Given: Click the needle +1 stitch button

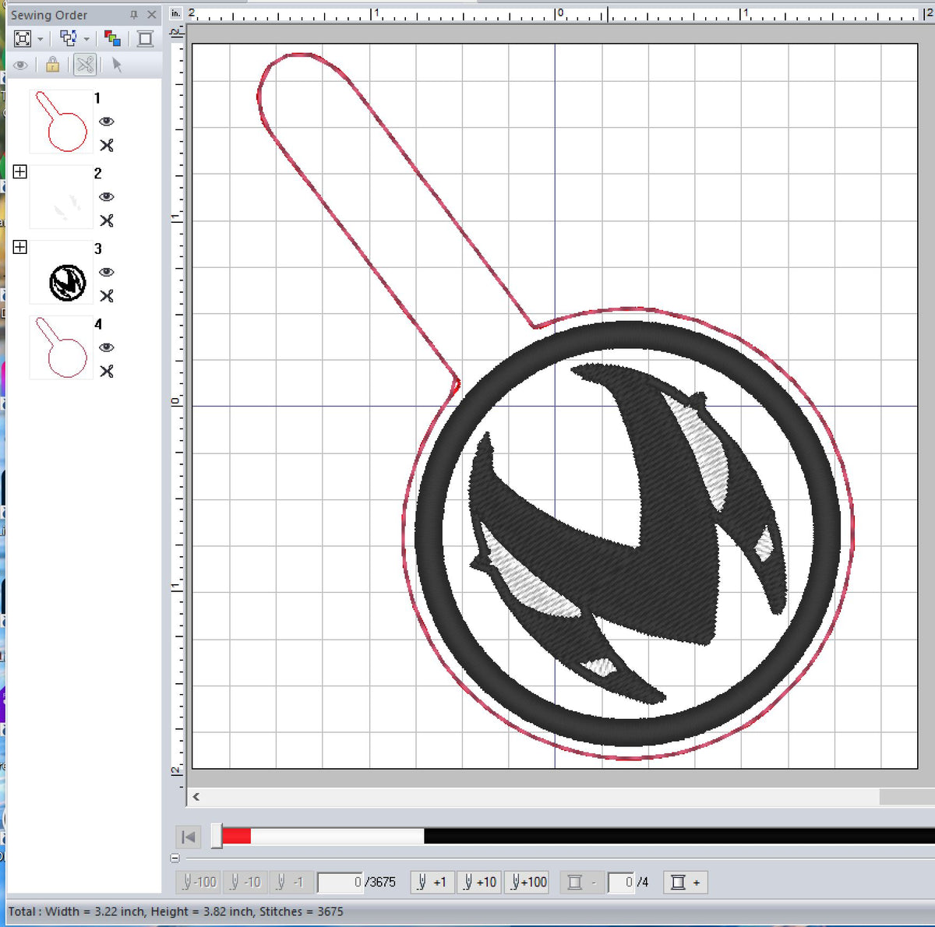Looking at the screenshot, I should (432, 882).
